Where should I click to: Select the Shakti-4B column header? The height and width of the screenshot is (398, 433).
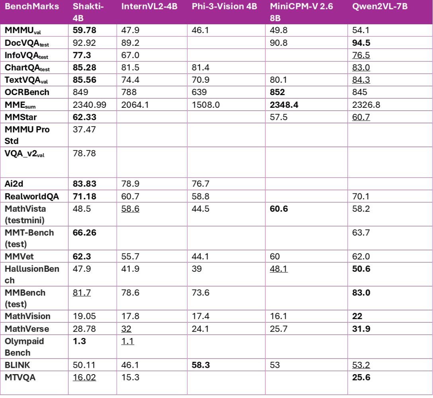coord(88,12)
